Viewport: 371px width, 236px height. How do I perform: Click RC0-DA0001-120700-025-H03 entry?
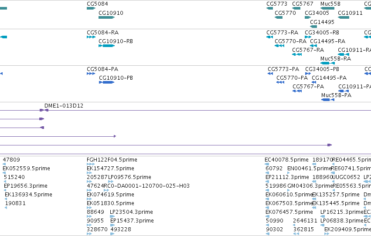coord(146,186)
